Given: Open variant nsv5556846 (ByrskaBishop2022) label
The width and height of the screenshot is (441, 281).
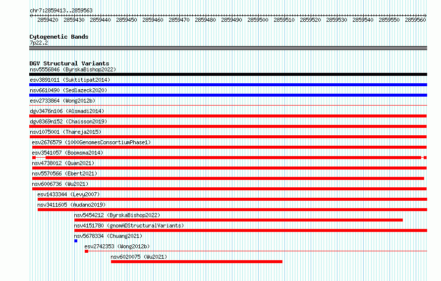Looking at the screenshot, I should pos(73,69).
